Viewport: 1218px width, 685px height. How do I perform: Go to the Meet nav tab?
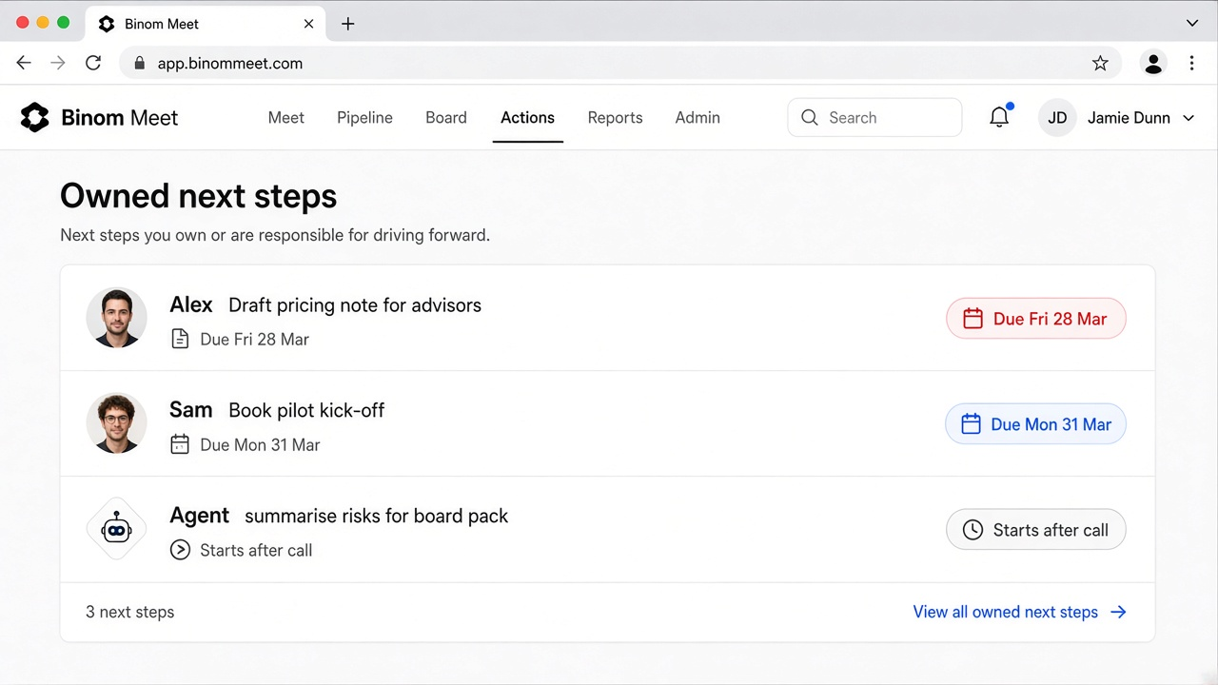coord(286,118)
